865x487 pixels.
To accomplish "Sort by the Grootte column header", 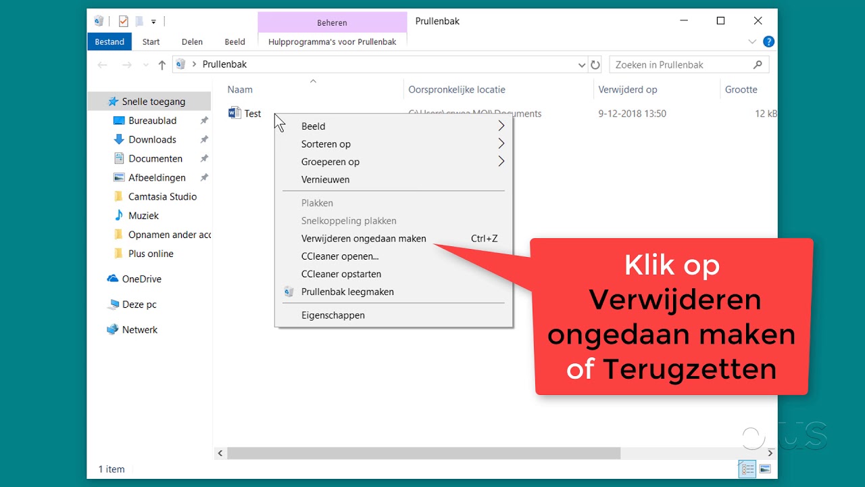I will (741, 89).
